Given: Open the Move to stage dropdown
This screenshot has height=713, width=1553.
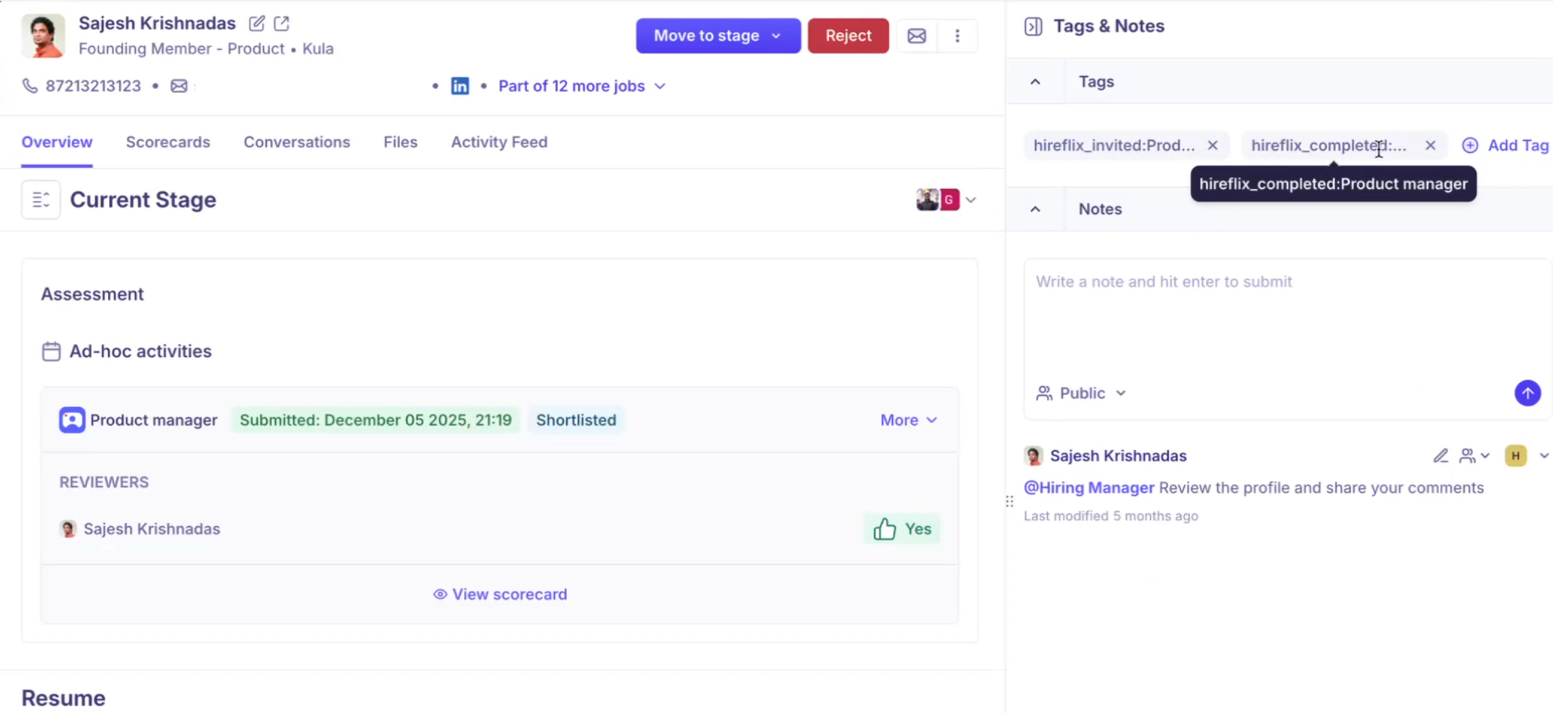Looking at the screenshot, I should [x=718, y=36].
